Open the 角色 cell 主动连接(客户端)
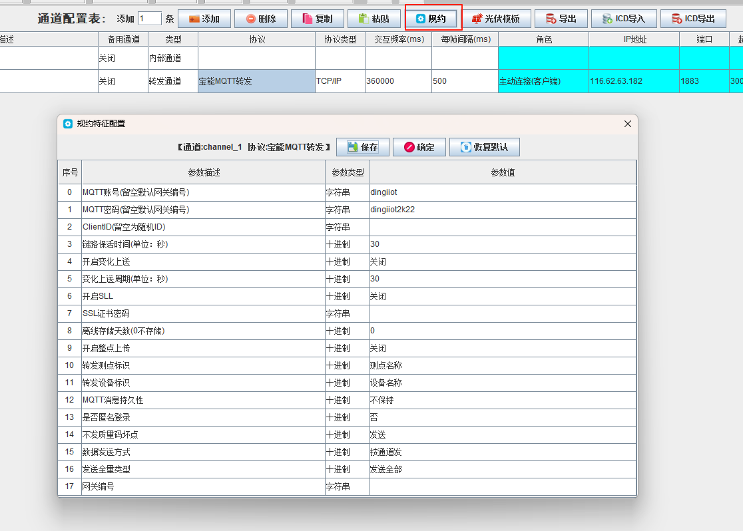 click(543, 81)
